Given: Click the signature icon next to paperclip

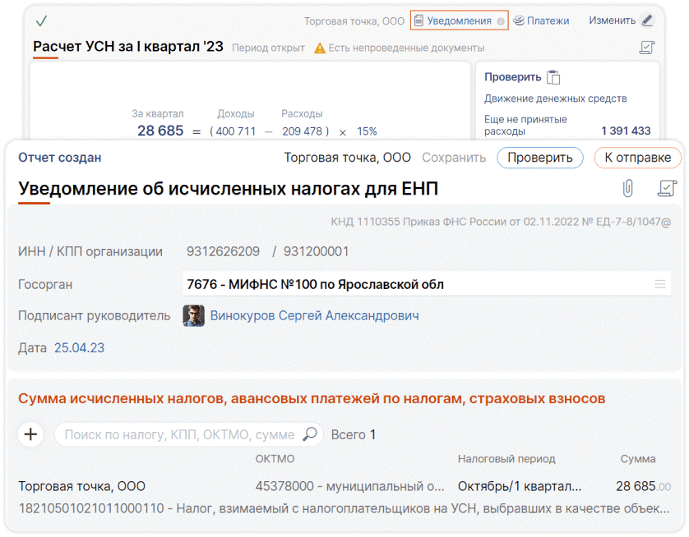Looking at the screenshot, I should (666, 189).
